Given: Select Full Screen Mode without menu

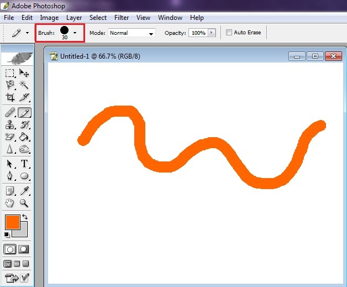Looking at the screenshot, I should tap(25, 264).
